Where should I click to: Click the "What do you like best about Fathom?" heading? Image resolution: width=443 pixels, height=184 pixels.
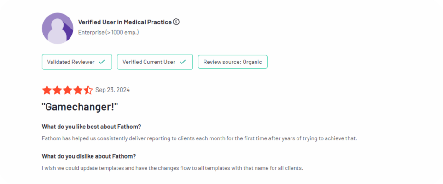[x=92, y=126]
